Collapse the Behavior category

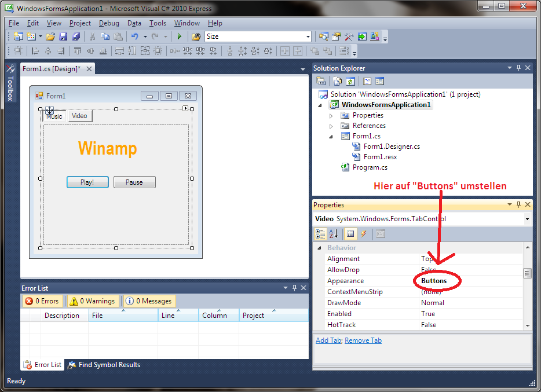coord(320,248)
